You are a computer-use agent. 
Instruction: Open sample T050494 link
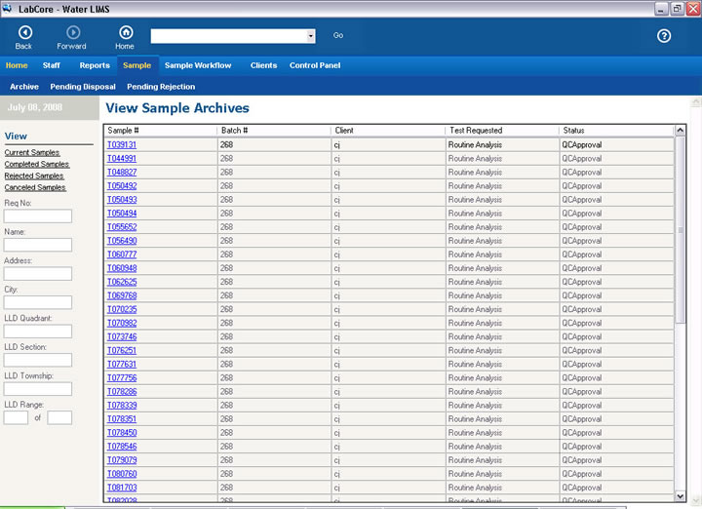(122, 214)
